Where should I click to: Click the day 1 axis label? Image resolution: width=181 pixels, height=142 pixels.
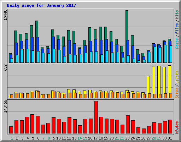12,138
